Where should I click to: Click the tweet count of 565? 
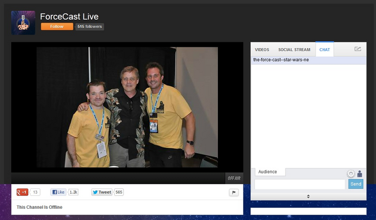click(119, 192)
